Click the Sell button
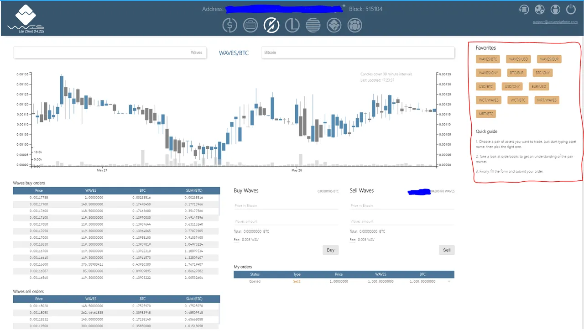 tap(447, 250)
